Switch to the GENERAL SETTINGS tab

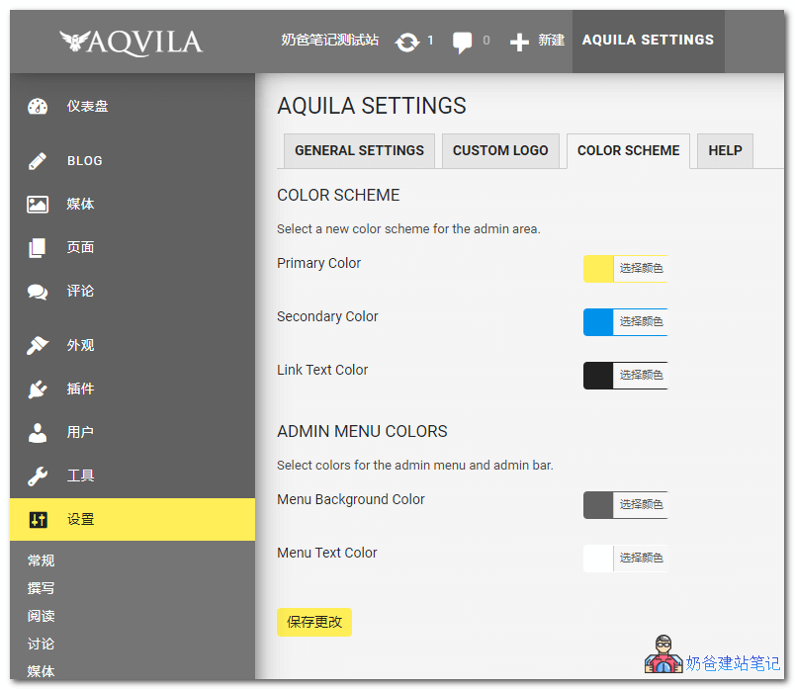pyautogui.click(x=358, y=150)
